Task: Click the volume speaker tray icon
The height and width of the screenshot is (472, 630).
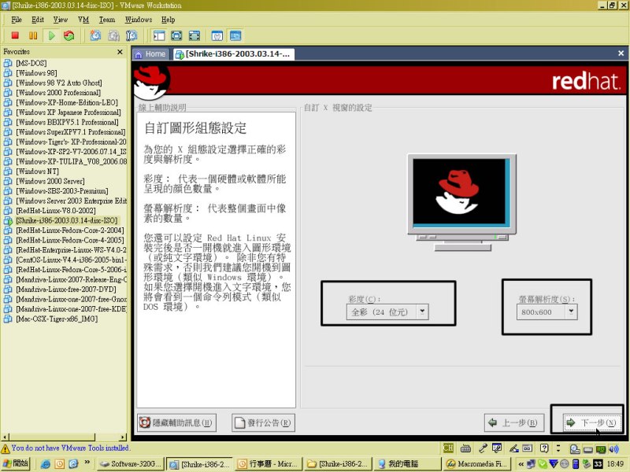Action: tap(614, 449)
